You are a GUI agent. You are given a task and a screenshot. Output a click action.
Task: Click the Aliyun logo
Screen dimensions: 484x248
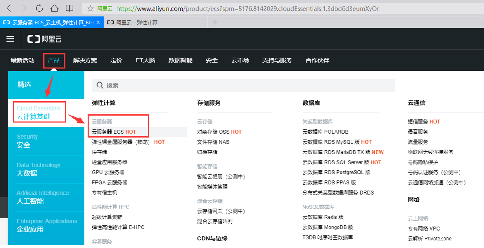pos(44,39)
